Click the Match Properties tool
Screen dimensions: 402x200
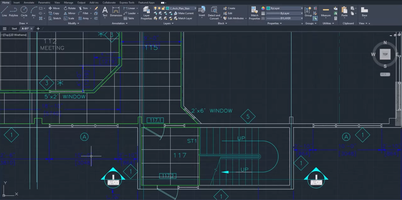(x=254, y=13)
